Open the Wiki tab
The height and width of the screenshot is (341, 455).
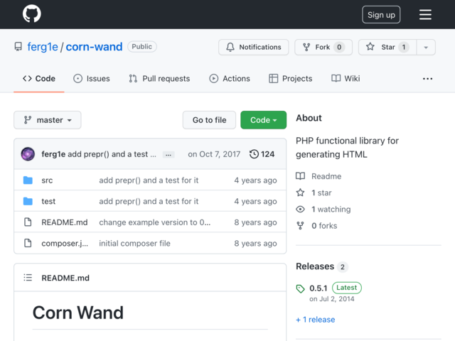click(346, 79)
